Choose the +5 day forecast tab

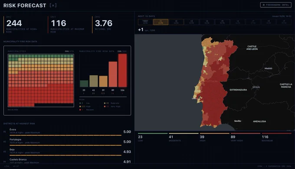click(223, 22)
